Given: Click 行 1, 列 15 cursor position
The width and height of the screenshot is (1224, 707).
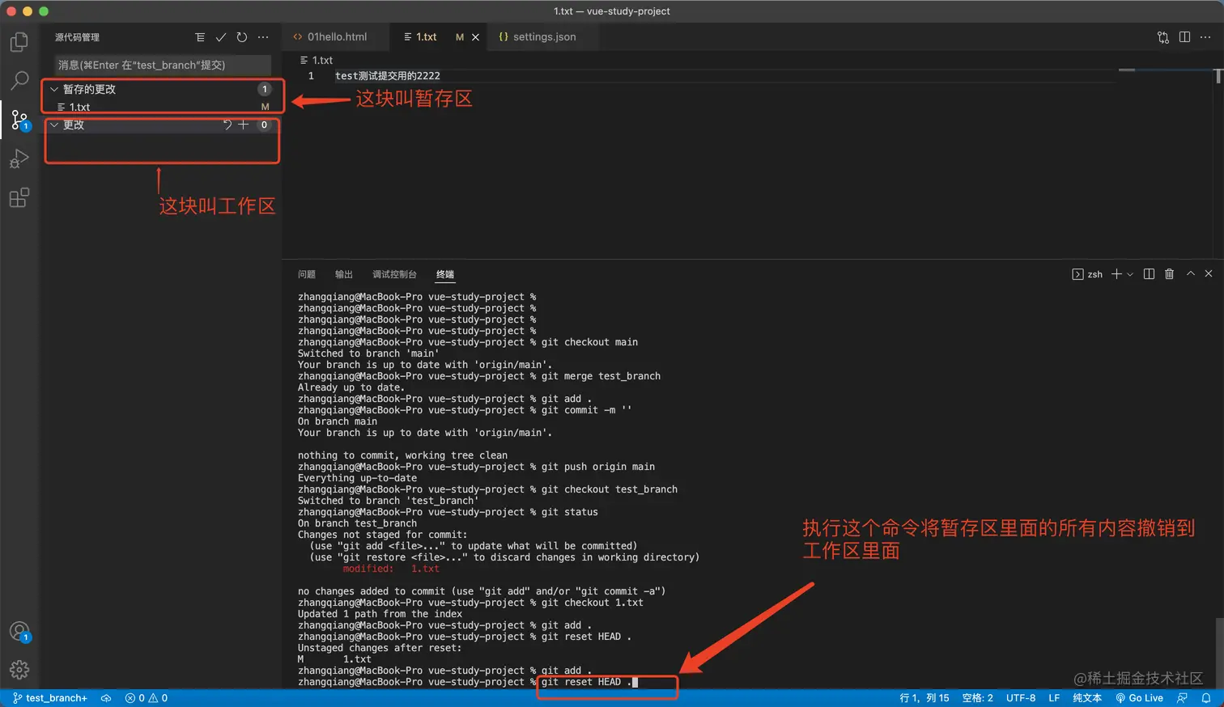Looking at the screenshot, I should point(924,698).
